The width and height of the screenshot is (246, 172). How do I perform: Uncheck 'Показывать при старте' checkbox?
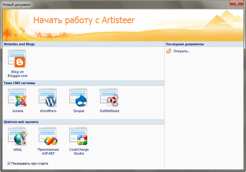[x=9, y=164]
